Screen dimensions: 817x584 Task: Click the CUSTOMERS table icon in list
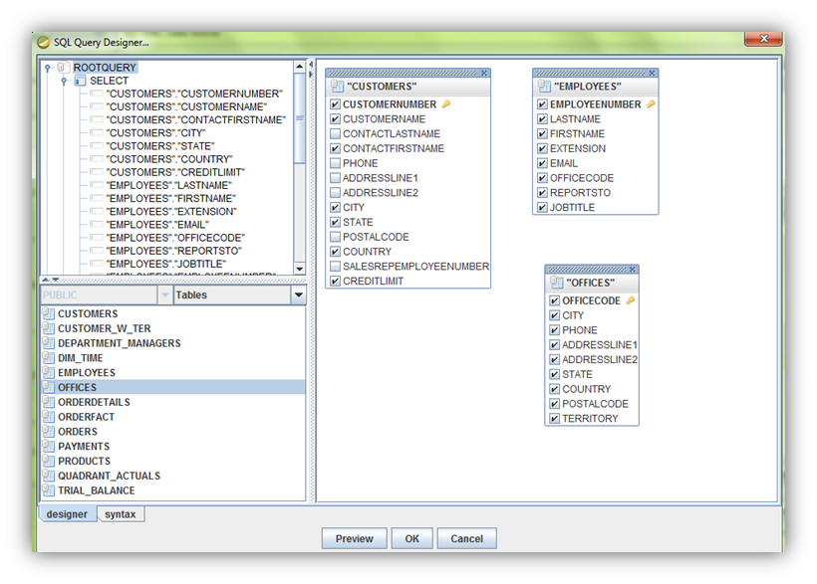click(48, 314)
